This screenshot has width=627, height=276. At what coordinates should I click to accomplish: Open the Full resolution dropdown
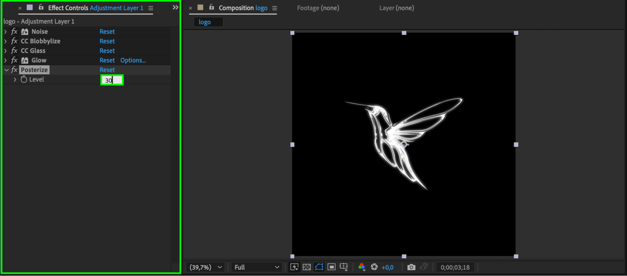256,267
